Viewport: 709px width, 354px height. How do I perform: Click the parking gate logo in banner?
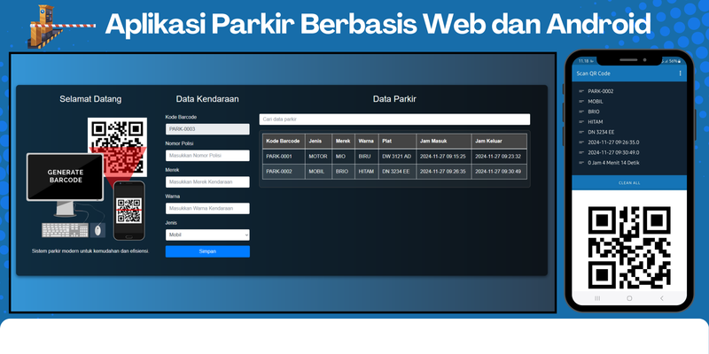[x=61, y=27]
